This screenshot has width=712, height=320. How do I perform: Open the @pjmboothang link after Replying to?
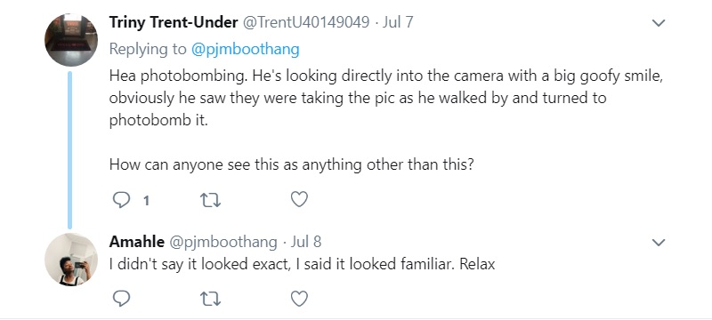246,50
